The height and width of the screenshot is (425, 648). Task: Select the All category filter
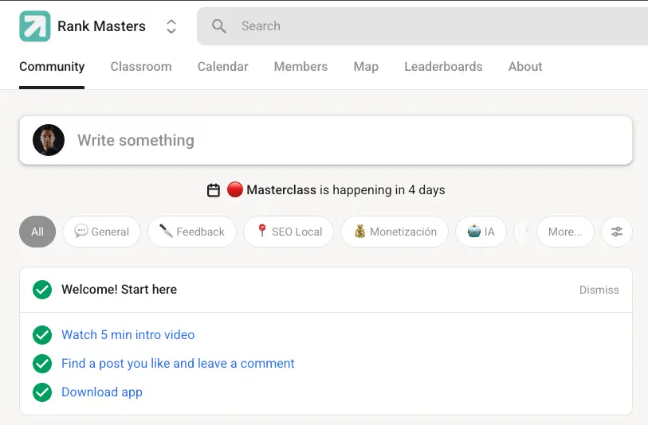37,232
